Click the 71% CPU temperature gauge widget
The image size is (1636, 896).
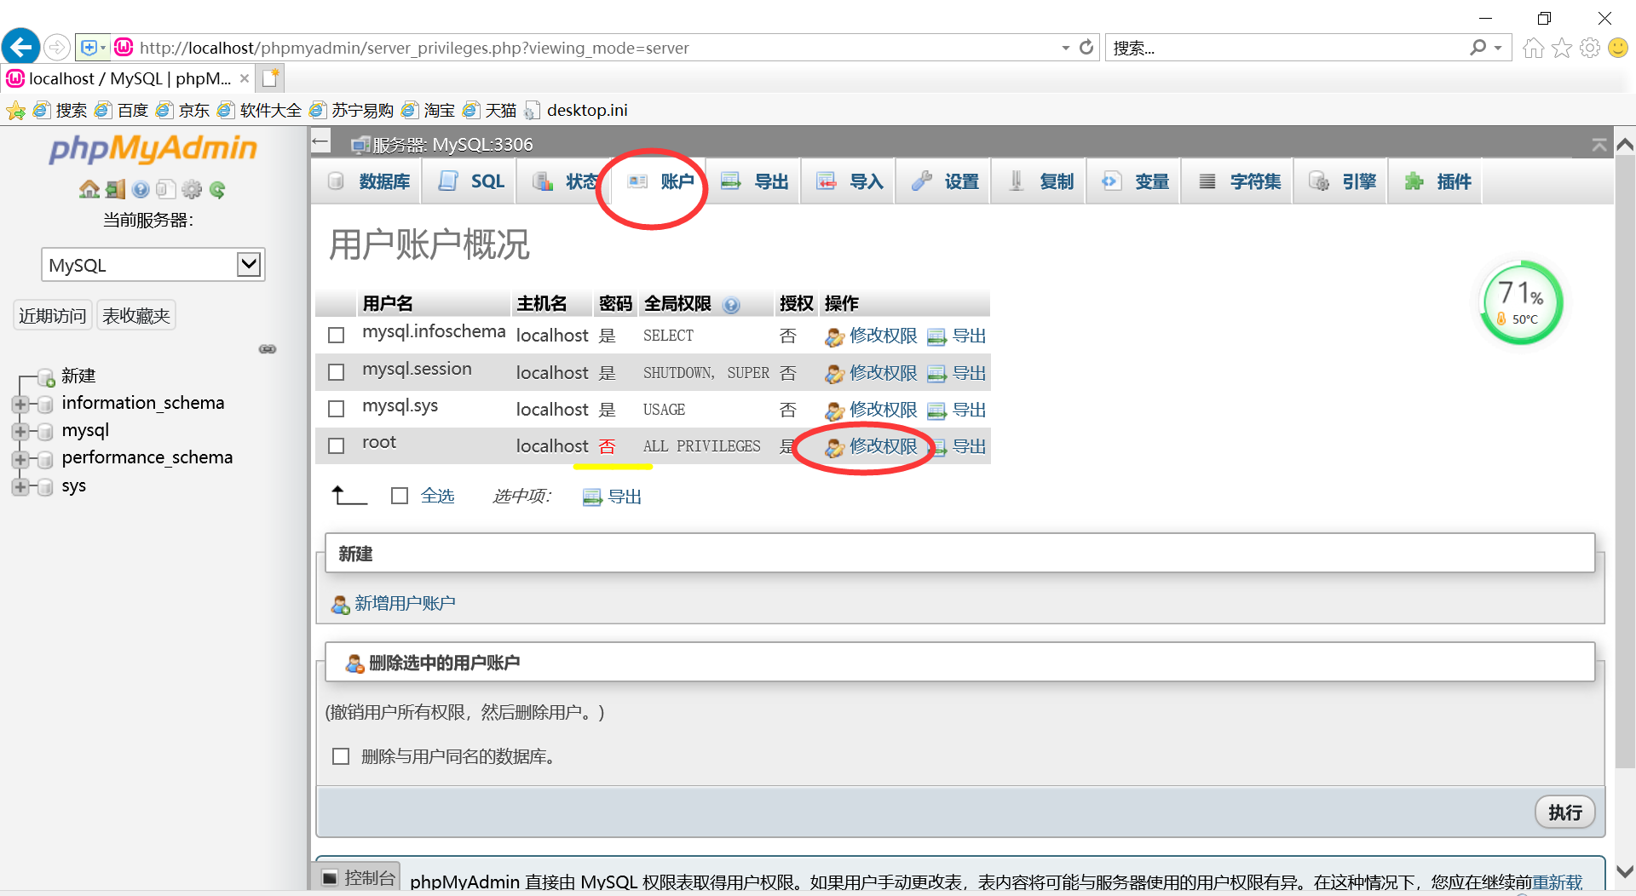(x=1521, y=303)
